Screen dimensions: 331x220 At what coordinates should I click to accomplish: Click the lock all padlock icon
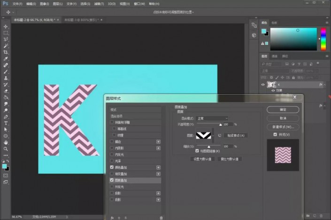pyautogui.click(x=293, y=78)
